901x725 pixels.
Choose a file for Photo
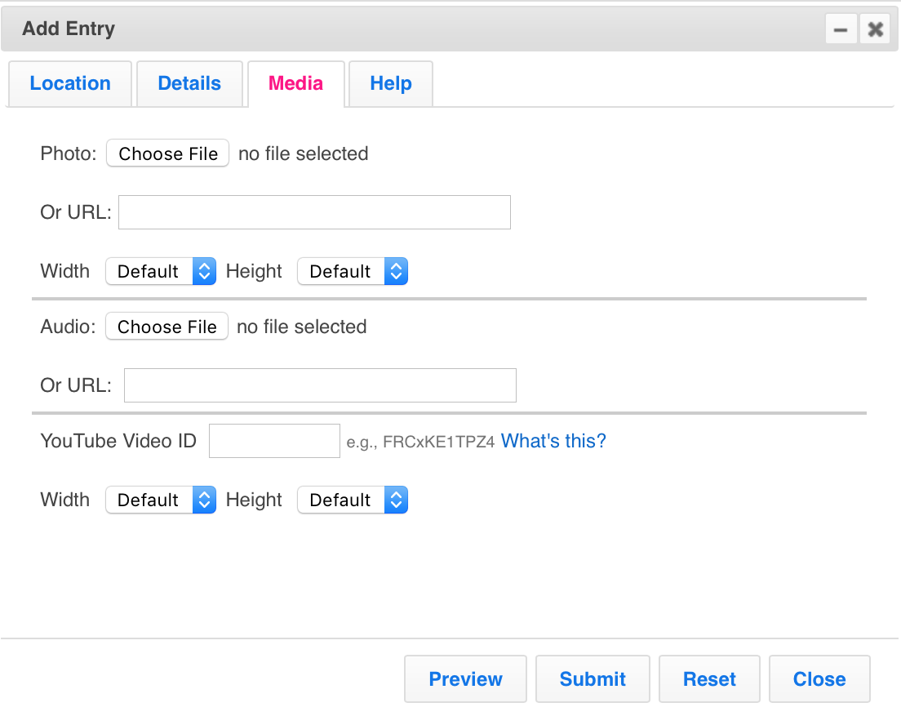[168, 153]
